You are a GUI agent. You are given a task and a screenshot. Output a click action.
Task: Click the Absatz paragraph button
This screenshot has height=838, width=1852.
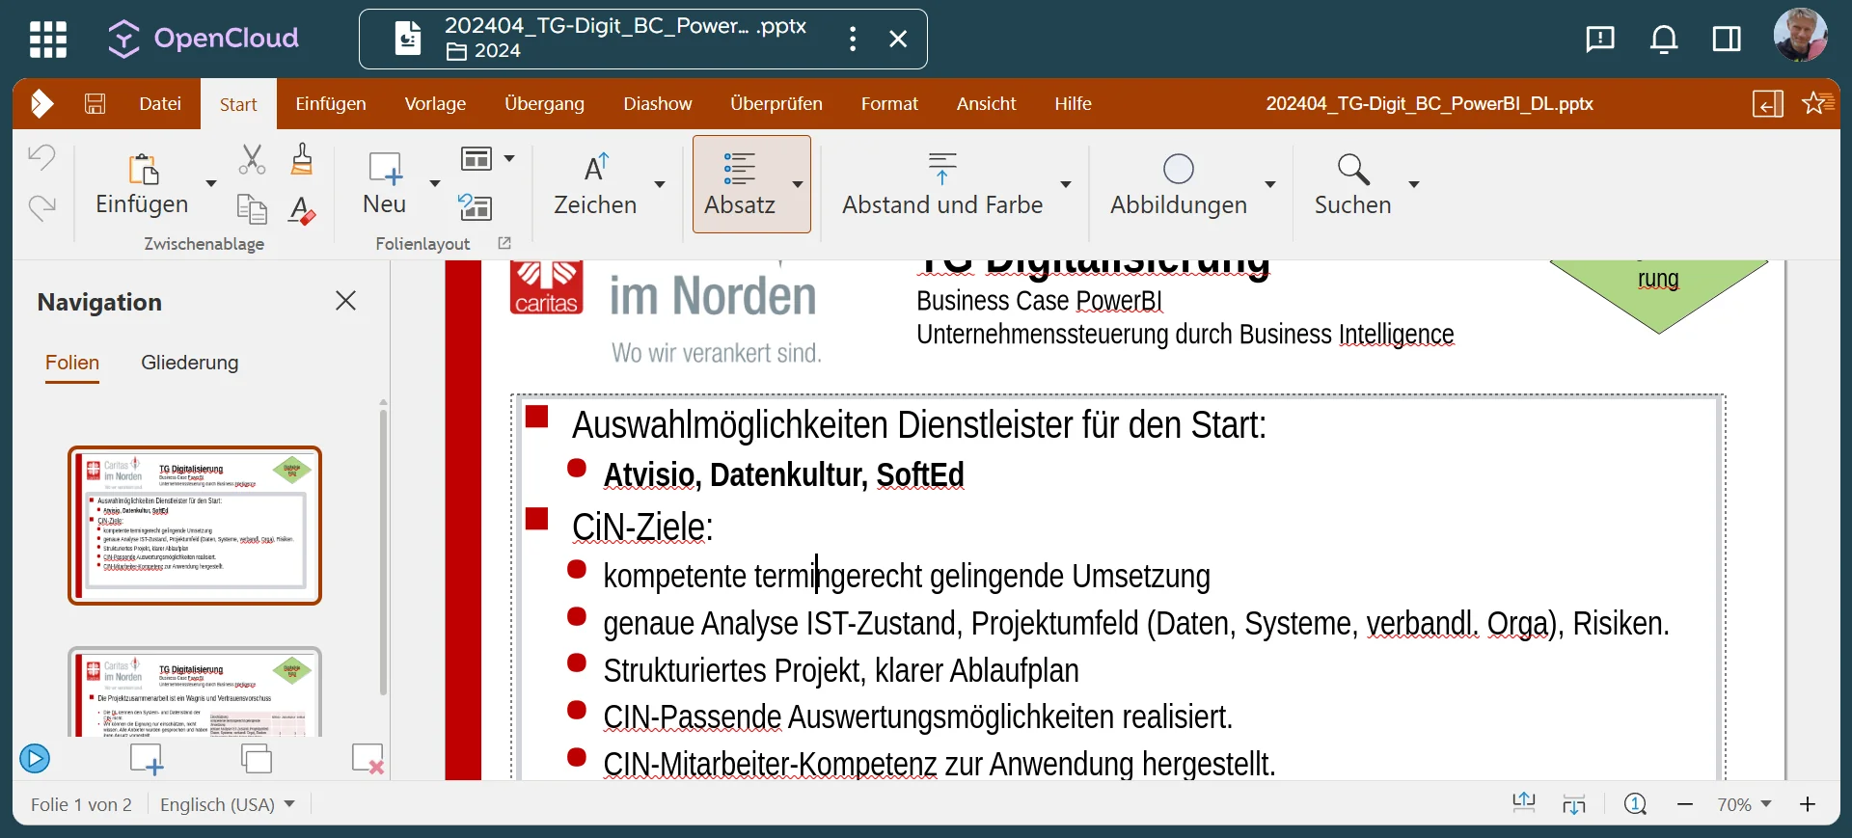click(x=740, y=184)
